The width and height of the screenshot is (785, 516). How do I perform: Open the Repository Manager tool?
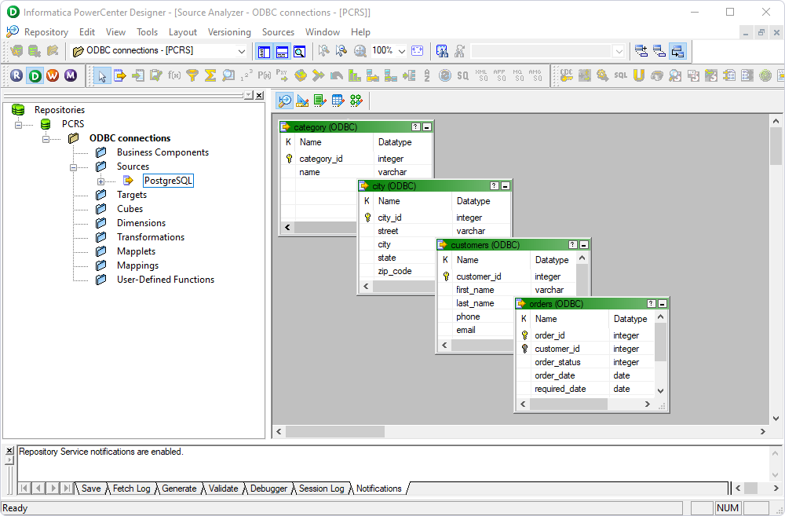(16, 75)
